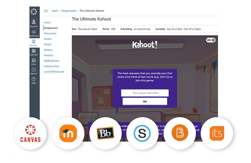The image size is (251, 163).
Task: Select People in the course menu
Action: [x=48, y=44]
